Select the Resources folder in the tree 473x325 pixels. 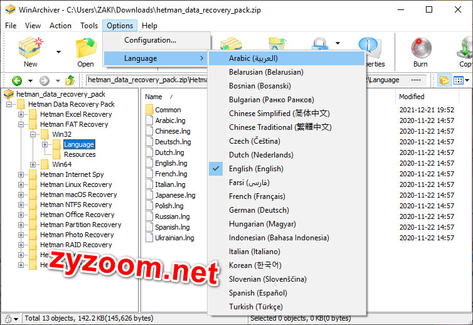80,154
